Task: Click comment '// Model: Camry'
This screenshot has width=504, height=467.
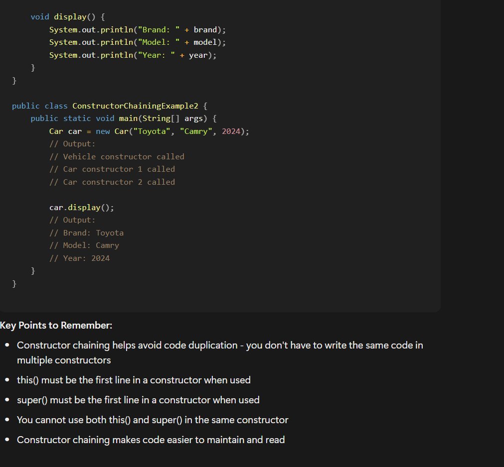Action: pyautogui.click(x=84, y=245)
